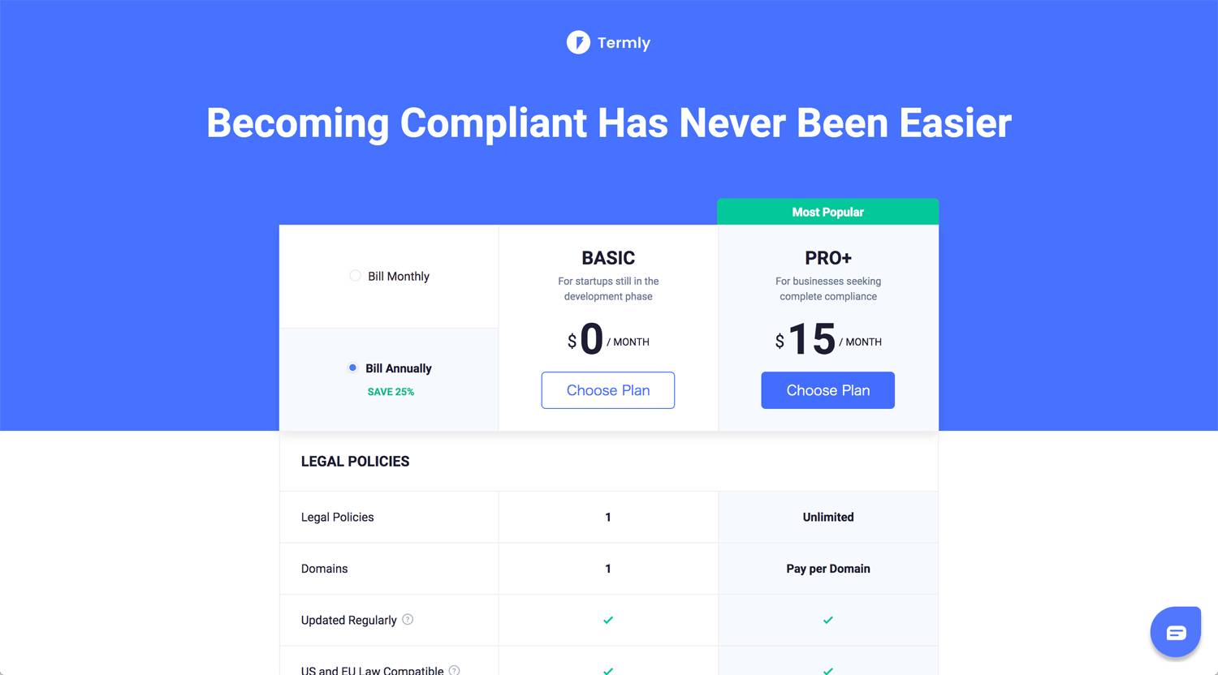The width and height of the screenshot is (1218, 675).
Task: Click help icon beside US and EU Law Compatible
Action: tap(454, 670)
